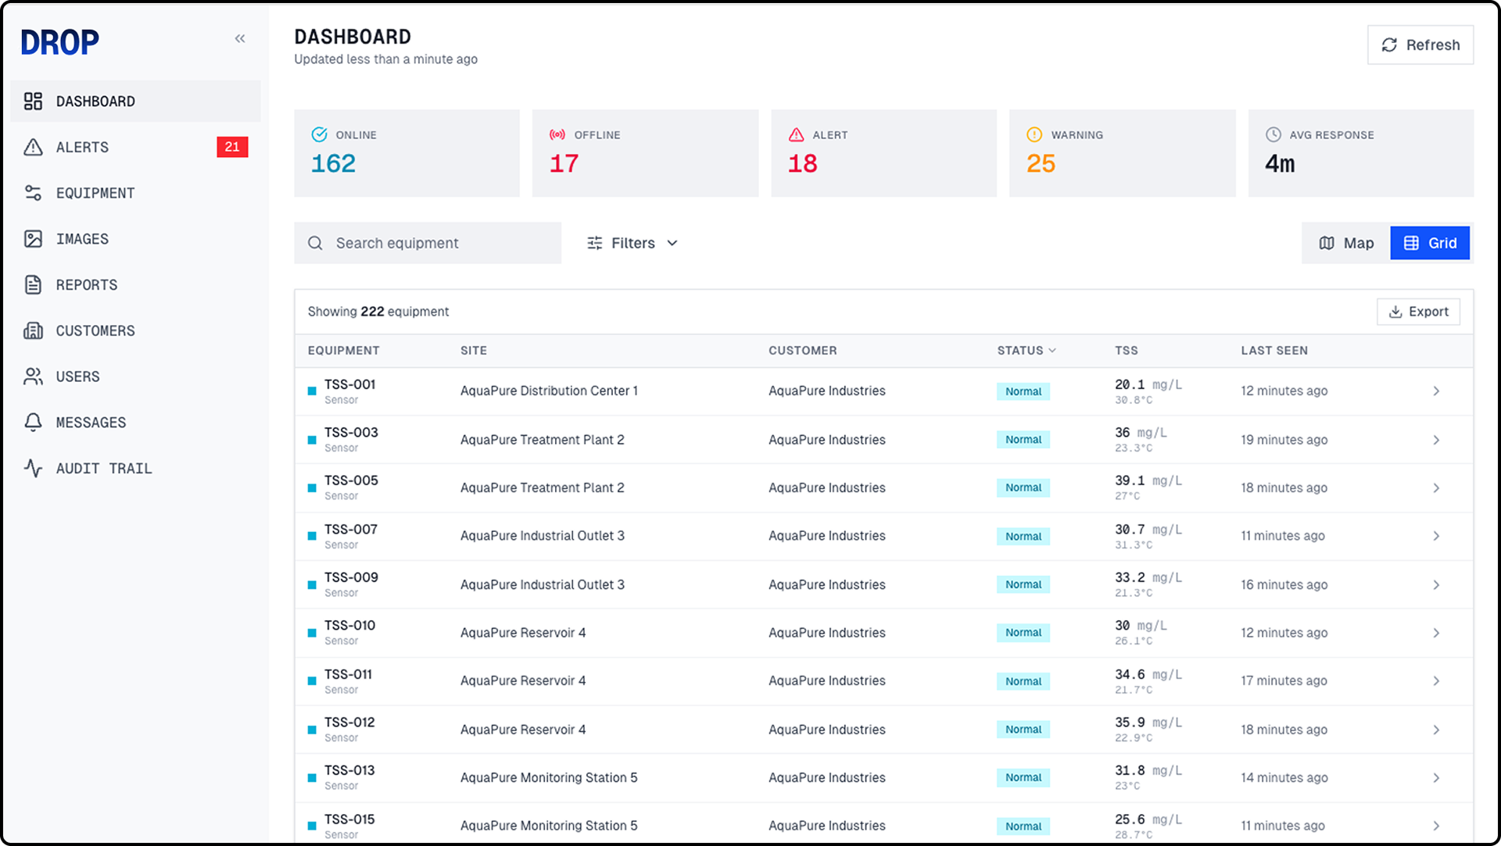Click the Audit Trail pulse icon
The image size is (1501, 846).
[x=33, y=469]
